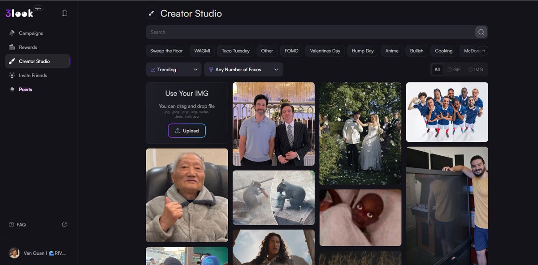Open the two men in suits photo
This screenshot has height=265, width=538.
pyautogui.click(x=273, y=124)
